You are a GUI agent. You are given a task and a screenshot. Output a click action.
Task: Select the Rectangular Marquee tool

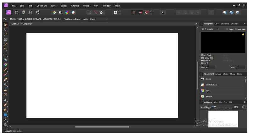tap(5, 55)
